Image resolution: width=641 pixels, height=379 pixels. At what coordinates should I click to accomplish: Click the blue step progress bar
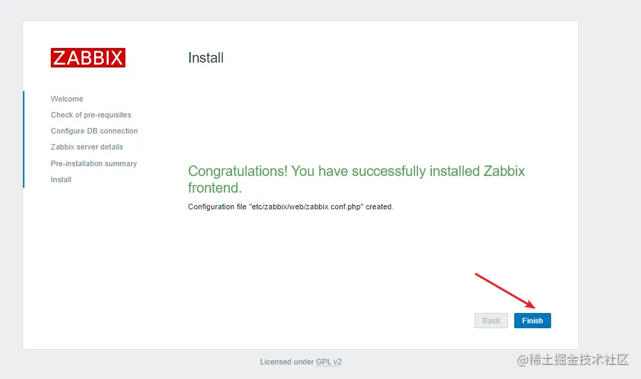(24, 139)
